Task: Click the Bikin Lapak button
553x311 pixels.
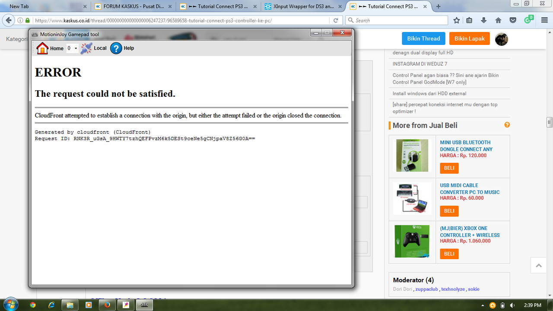Action: (470, 38)
